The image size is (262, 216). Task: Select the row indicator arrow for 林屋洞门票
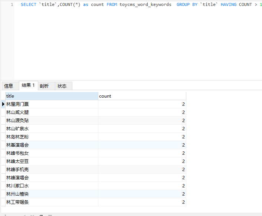click(x=3, y=104)
